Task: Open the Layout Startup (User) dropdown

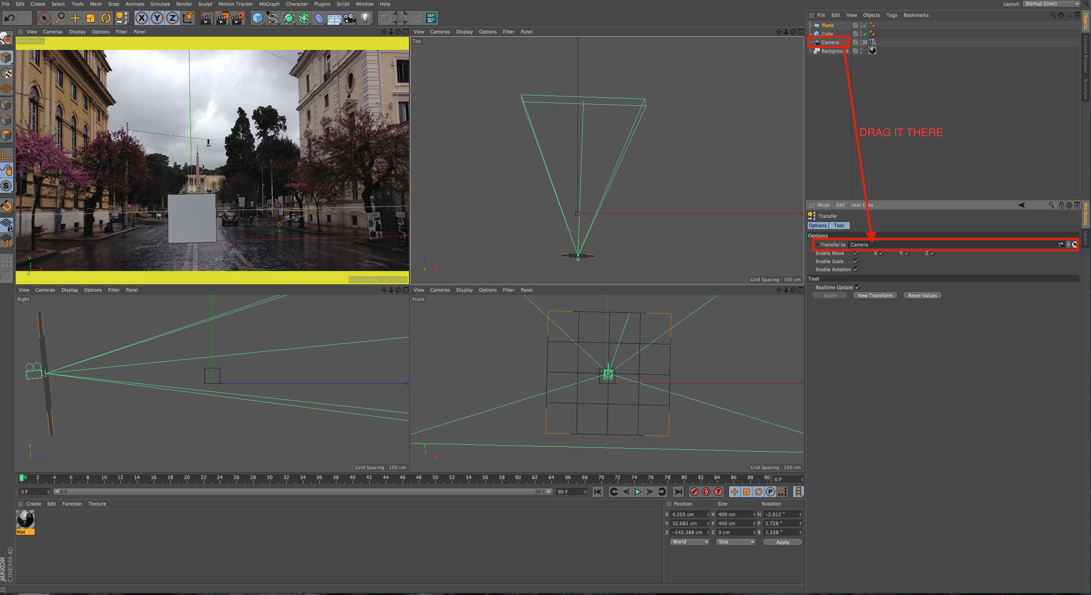Action: tap(1052, 4)
